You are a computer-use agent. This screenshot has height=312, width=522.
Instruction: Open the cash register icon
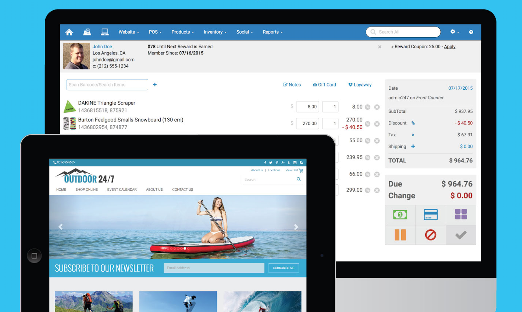point(87,32)
